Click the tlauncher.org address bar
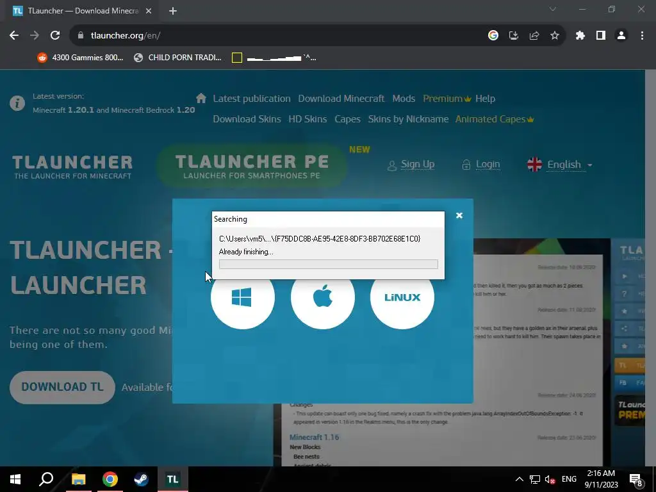 [x=276, y=36]
